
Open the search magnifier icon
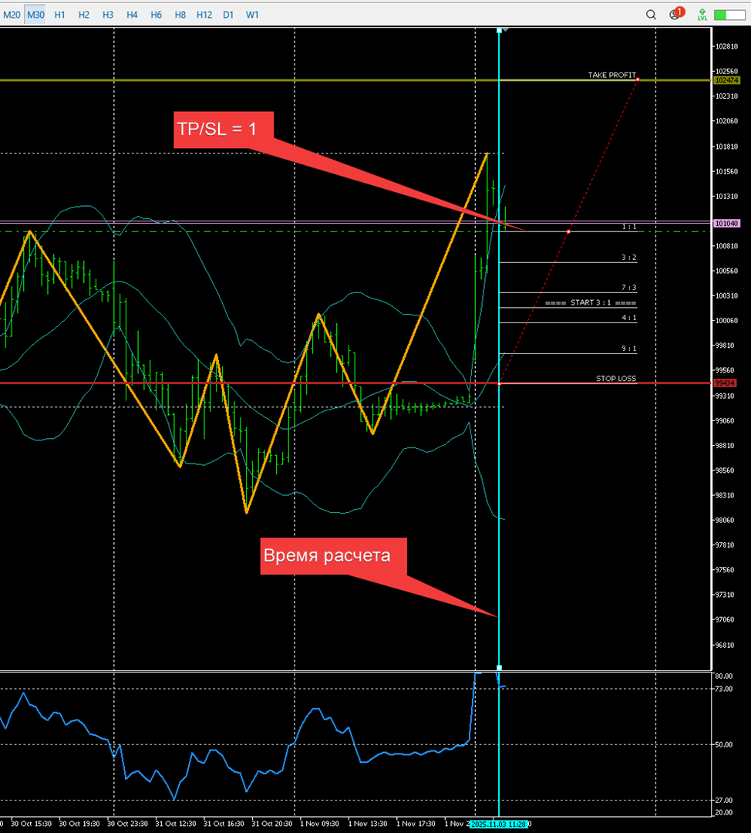pyautogui.click(x=652, y=15)
